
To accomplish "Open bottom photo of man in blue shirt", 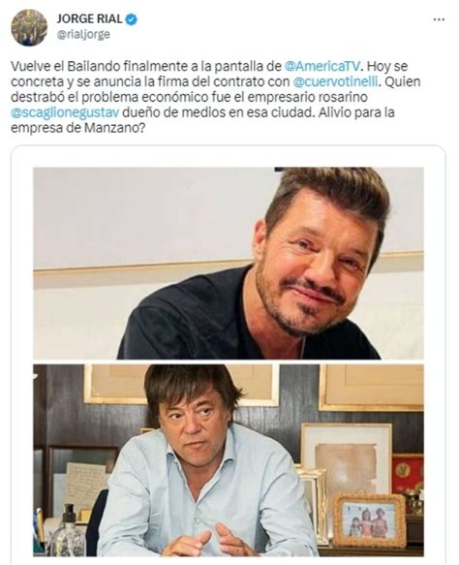I will 229,460.
